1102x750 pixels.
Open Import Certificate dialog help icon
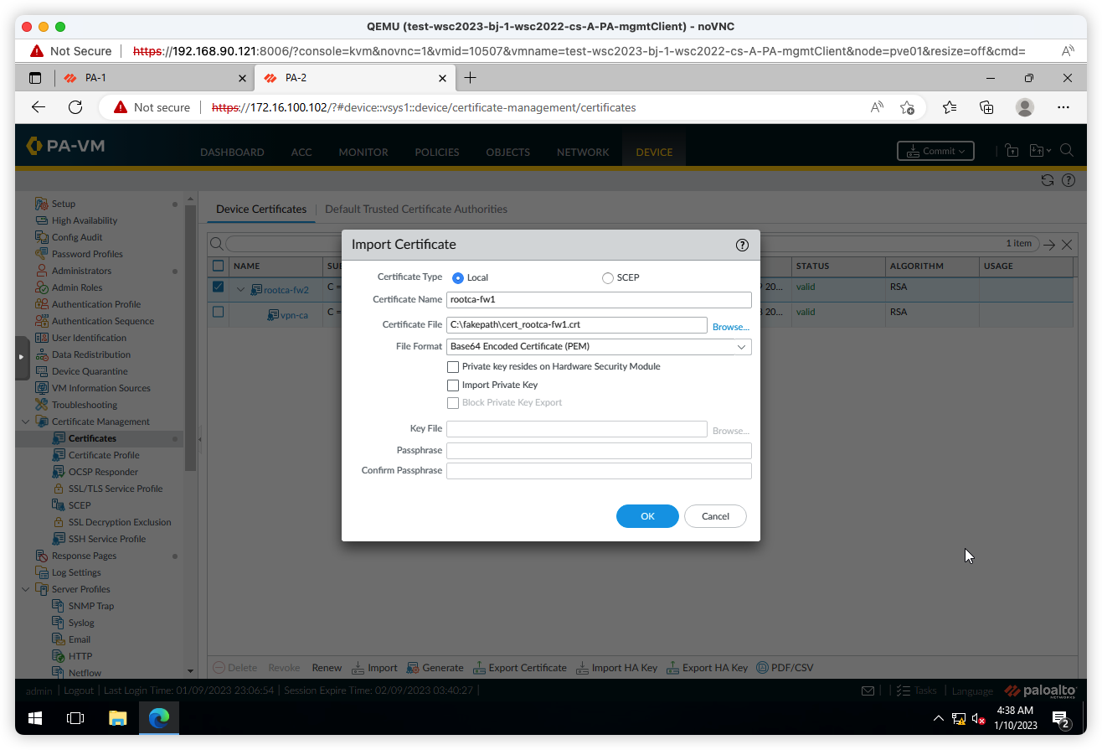742,245
